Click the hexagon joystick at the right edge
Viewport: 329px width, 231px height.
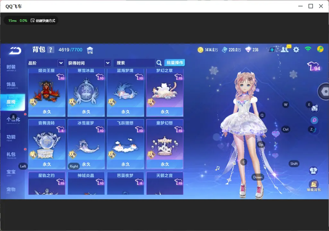pyautogui.click(x=324, y=91)
